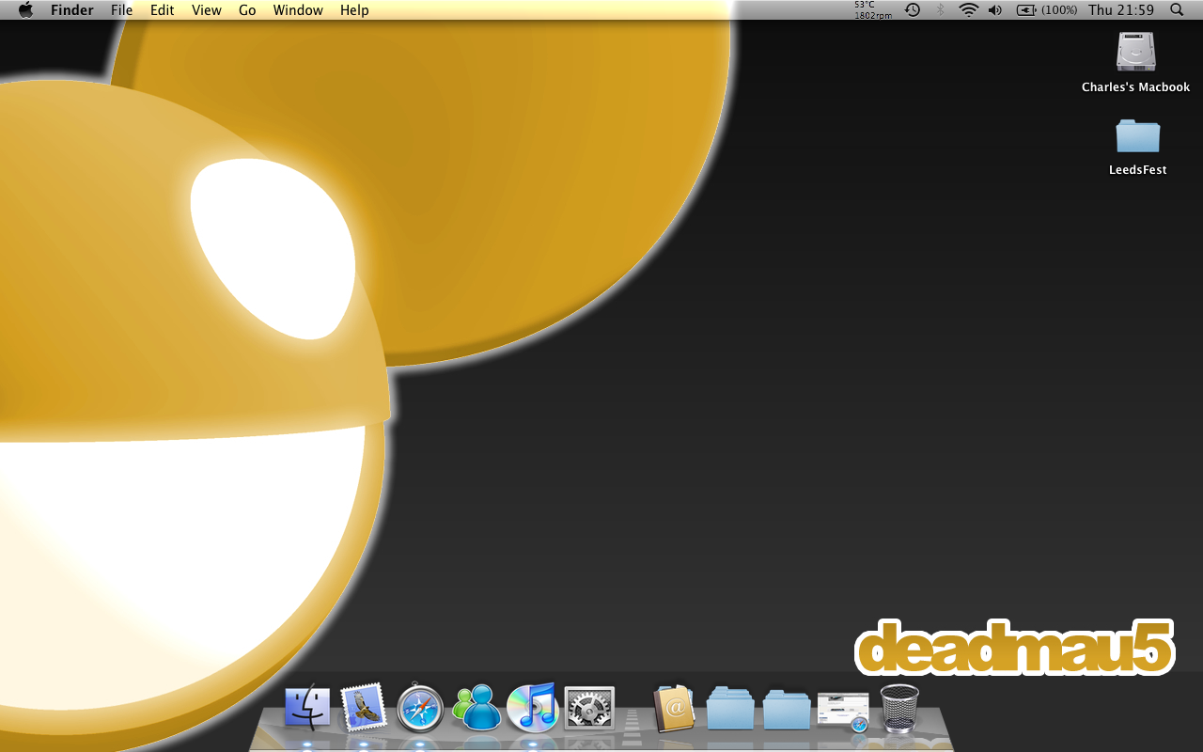Open the Help menu

[354, 10]
